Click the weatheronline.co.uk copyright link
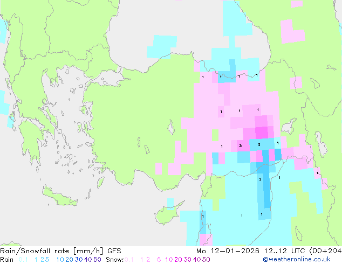 [296, 259]
